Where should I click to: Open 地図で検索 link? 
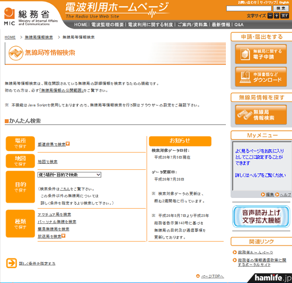tap(48, 161)
